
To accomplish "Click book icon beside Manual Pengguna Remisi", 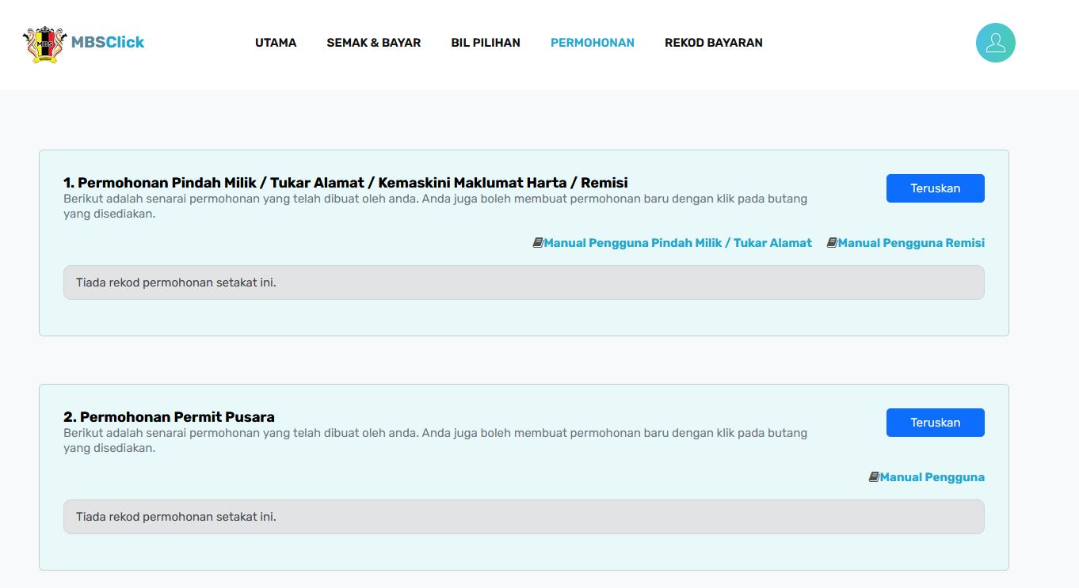I will [832, 243].
